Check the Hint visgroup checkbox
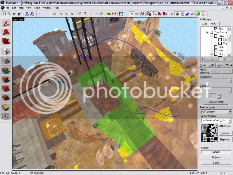Image resolution: width=233 pixels, height=175 pixels. click(x=216, y=50)
